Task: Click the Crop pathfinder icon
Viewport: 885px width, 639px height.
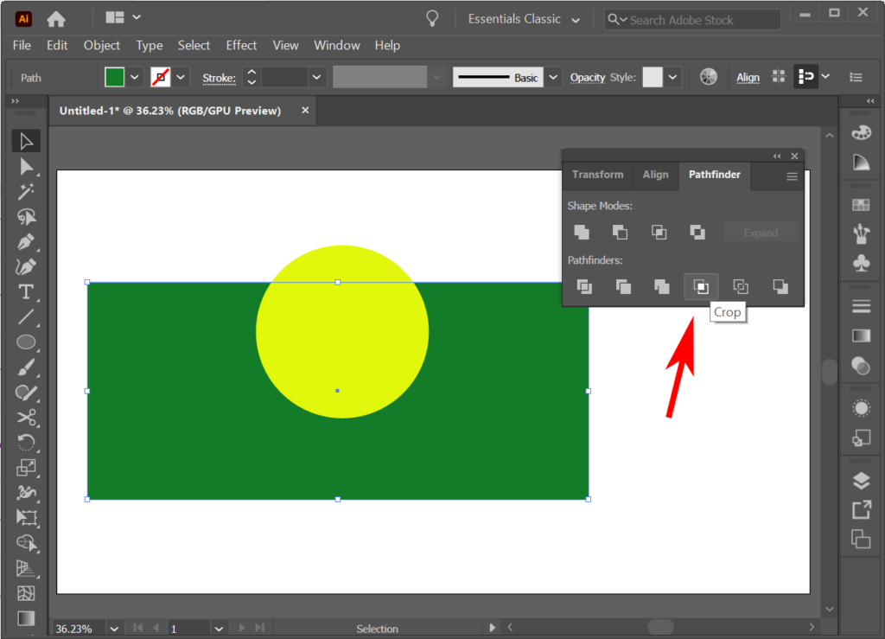Action: click(701, 286)
